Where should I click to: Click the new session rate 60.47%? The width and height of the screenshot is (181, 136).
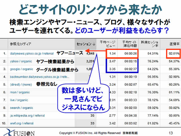153,85
